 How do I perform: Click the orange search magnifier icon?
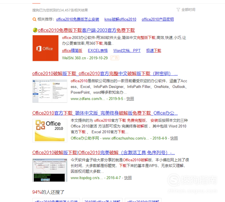pyautogui.click(x=34, y=20)
